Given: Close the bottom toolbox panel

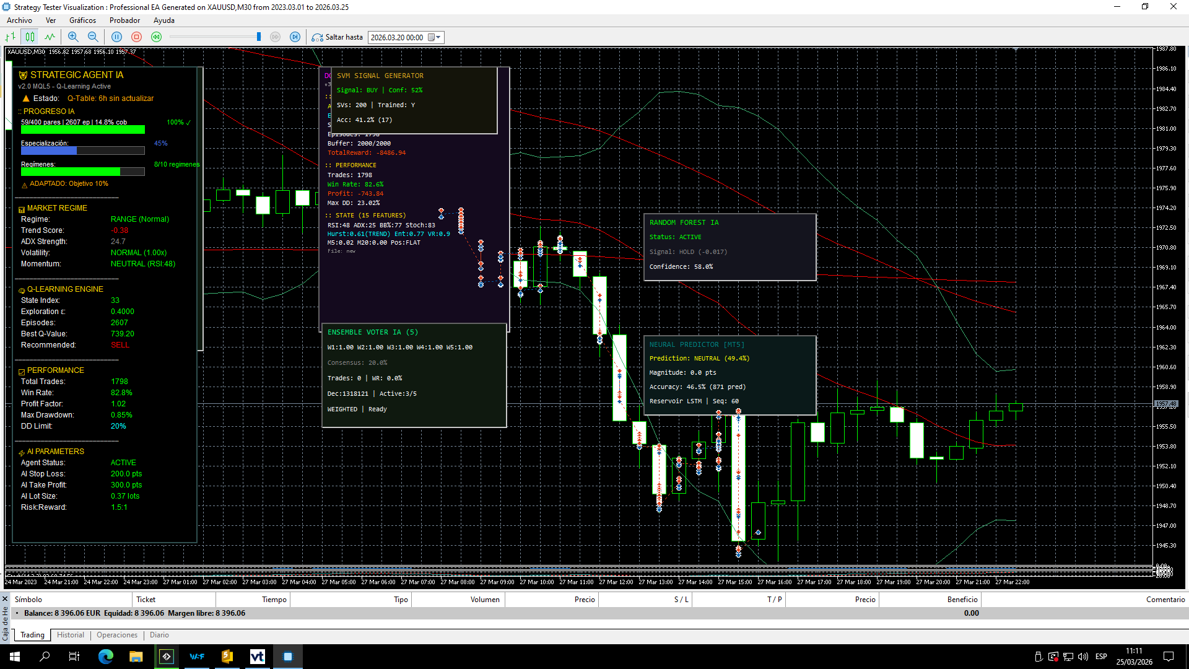Looking at the screenshot, I should tap(5, 599).
